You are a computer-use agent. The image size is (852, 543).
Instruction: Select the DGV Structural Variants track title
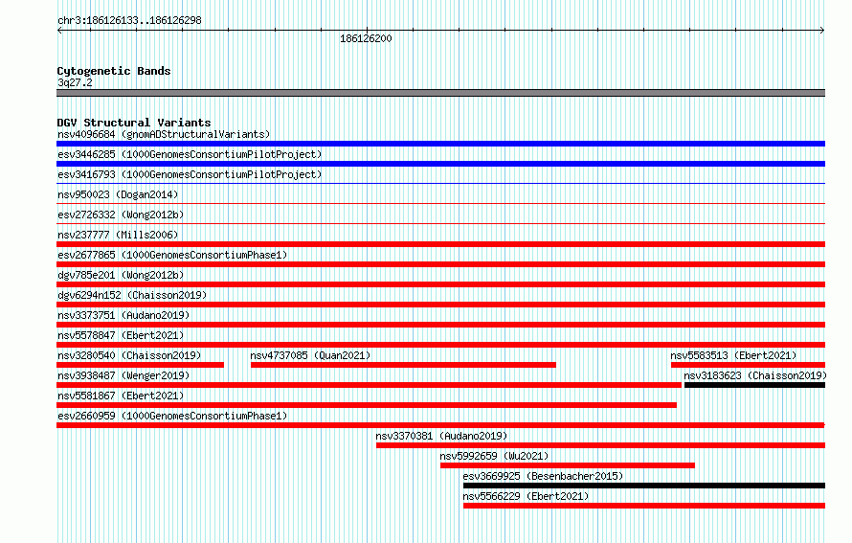click(x=134, y=123)
